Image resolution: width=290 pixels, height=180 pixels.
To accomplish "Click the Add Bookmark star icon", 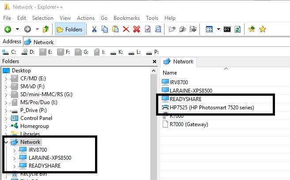I will pos(252,29).
